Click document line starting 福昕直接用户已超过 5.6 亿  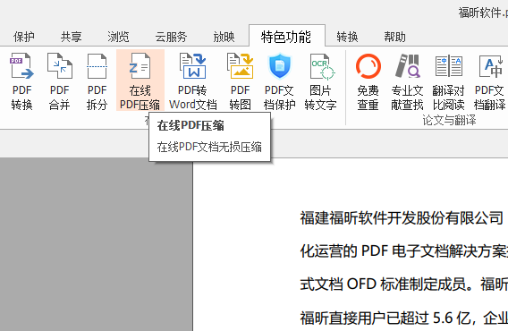(403, 318)
